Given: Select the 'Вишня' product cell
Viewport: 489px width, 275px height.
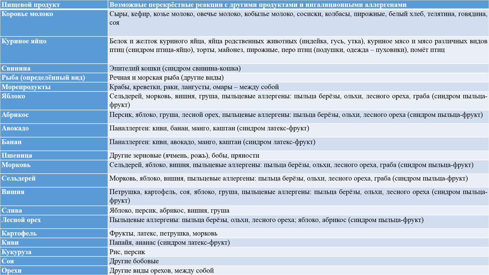Looking at the screenshot, I should [54, 197].
